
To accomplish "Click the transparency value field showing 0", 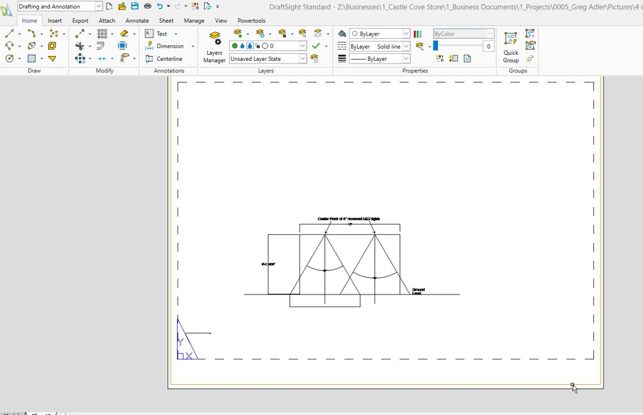I will (x=488, y=46).
